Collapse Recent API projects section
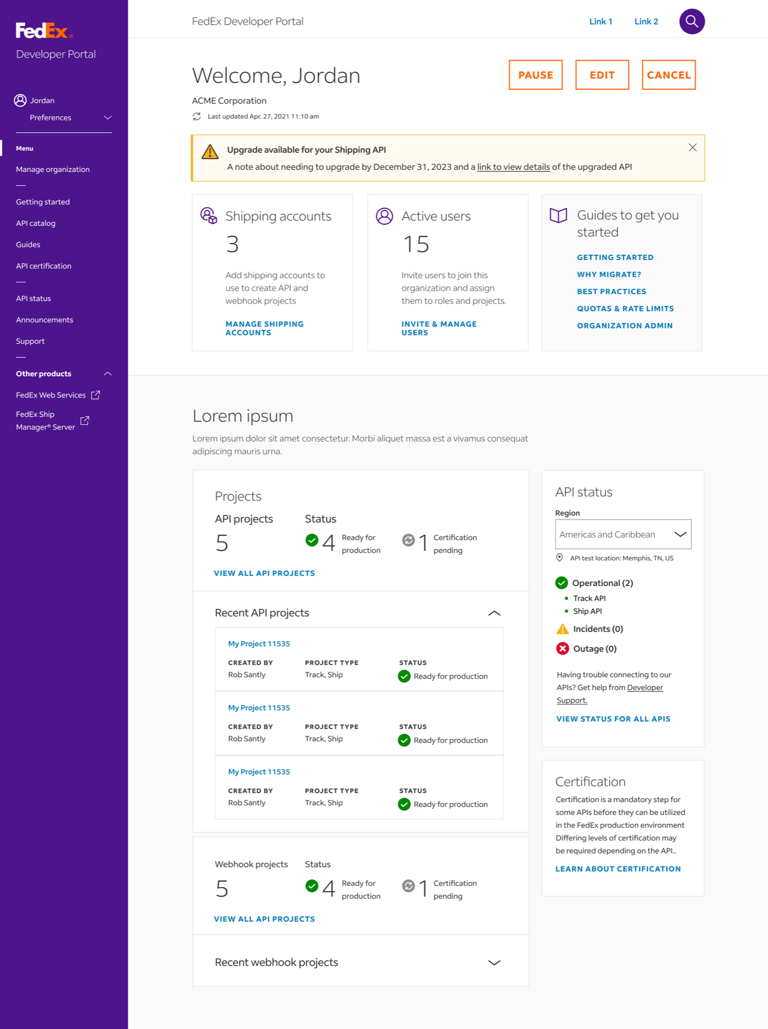Image resolution: width=768 pixels, height=1029 pixels. tap(494, 613)
